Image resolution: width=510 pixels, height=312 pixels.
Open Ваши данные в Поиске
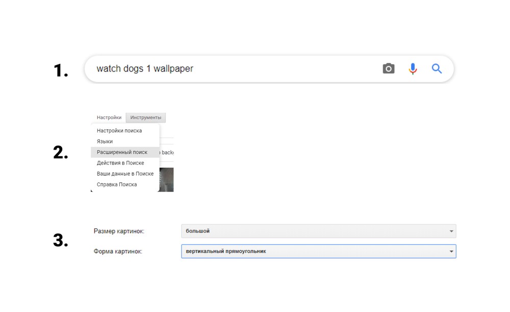[125, 174]
